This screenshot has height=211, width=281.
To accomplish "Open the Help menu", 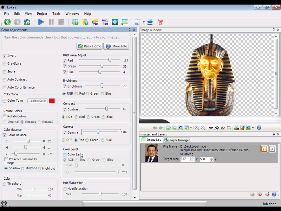I will pyautogui.click(x=87, y=14).
